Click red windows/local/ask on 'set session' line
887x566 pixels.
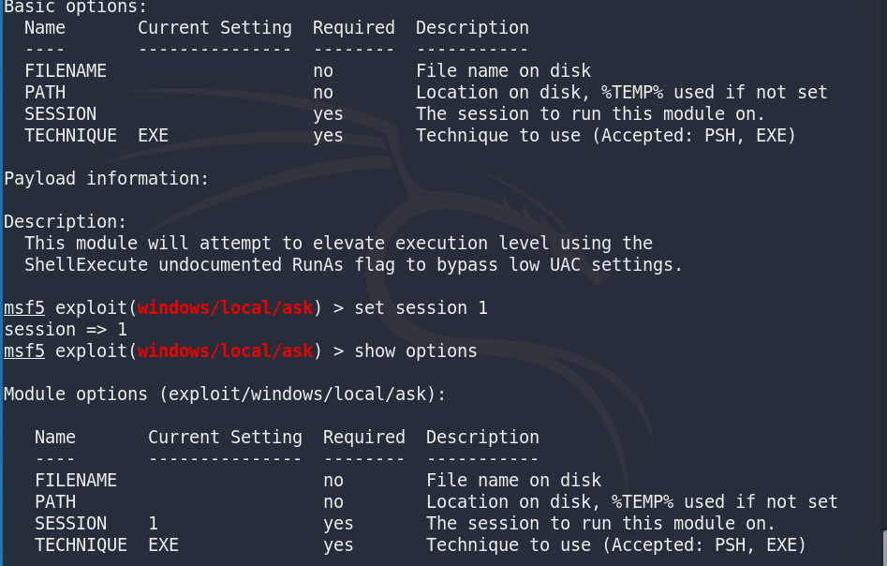(225, 307)
